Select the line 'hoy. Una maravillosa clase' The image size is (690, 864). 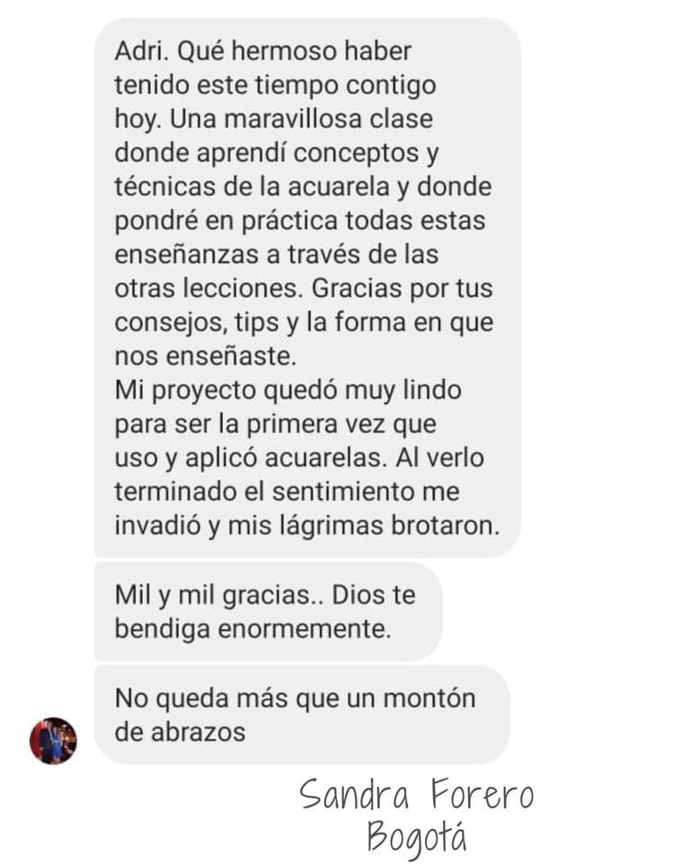(274, 119)
